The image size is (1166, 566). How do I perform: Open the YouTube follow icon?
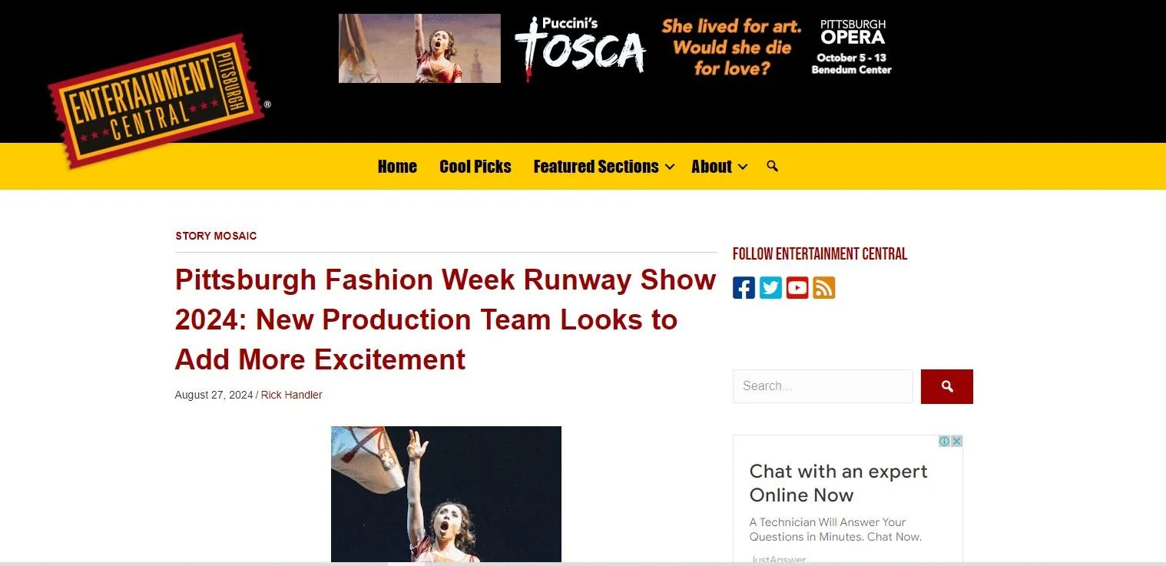click(797, 287)
